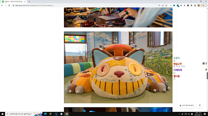208x116 pixels.
Task: Open the green screenshot extension icon
Action: pyautogui.click(x=171, y=5)
